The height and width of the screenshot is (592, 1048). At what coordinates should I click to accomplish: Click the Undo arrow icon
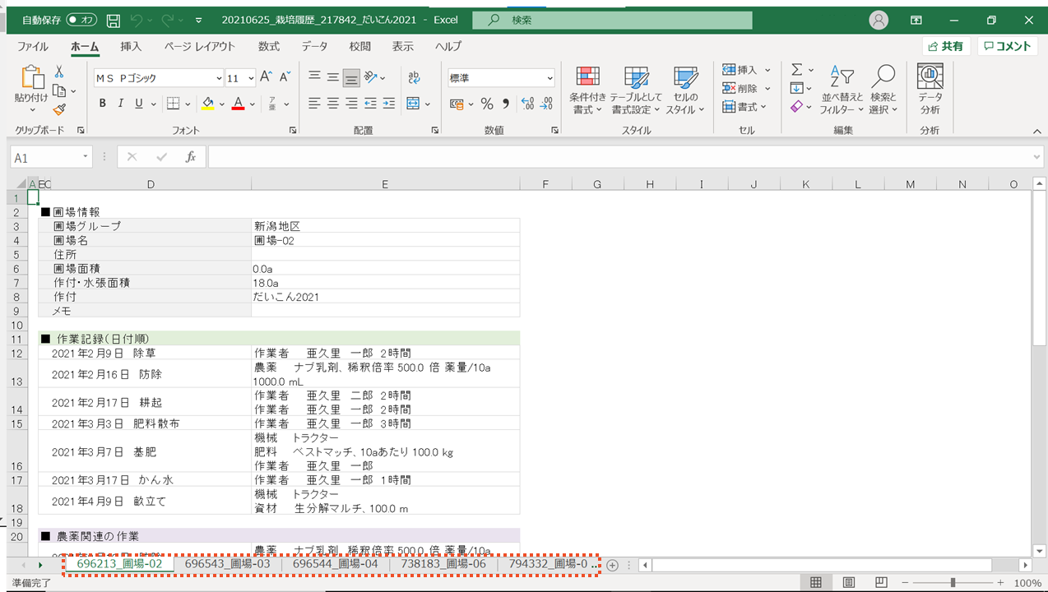pyautogui.click(x=137, y=20)
